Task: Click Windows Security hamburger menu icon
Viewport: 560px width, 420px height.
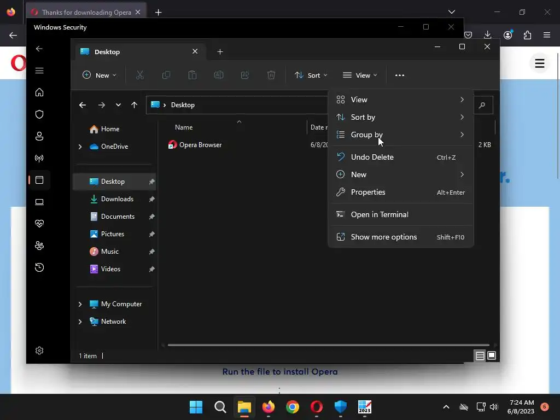Action: [39, 71]
